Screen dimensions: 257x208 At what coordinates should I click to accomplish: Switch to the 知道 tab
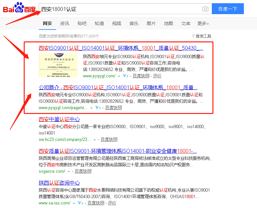99,23
